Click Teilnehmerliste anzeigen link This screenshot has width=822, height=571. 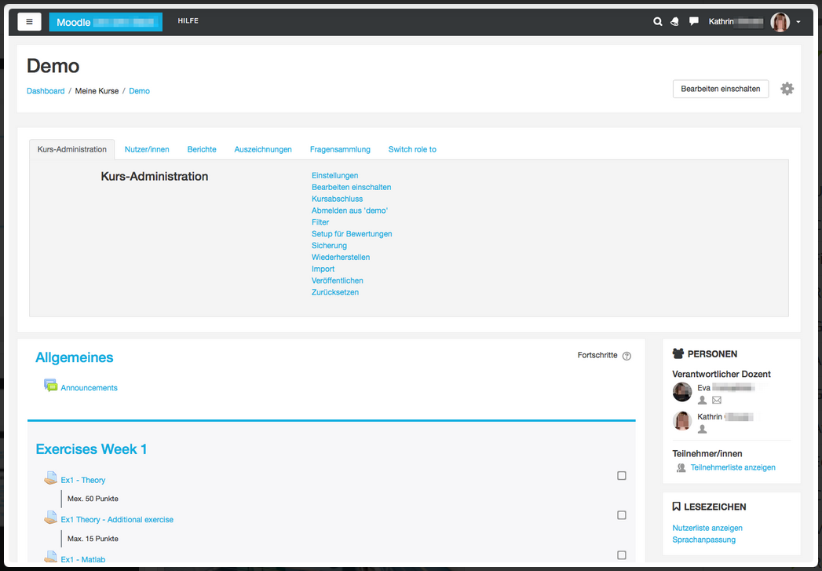coord(732,467)
